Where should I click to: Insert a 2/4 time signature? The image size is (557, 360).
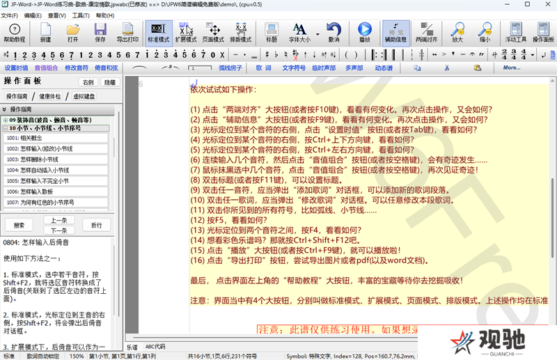tap(504, 54)
